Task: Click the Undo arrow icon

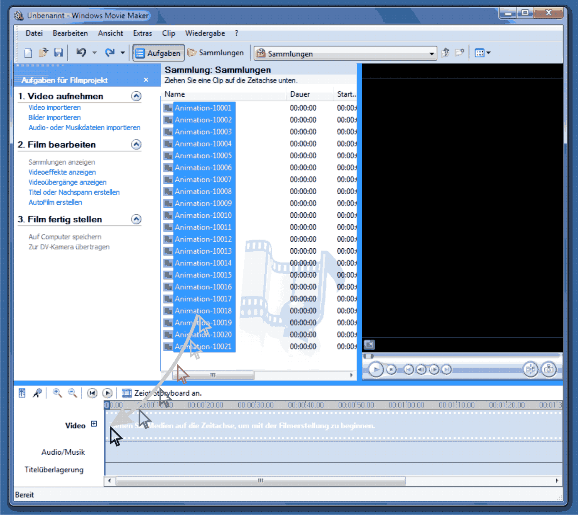Action: tap(81, 53)
